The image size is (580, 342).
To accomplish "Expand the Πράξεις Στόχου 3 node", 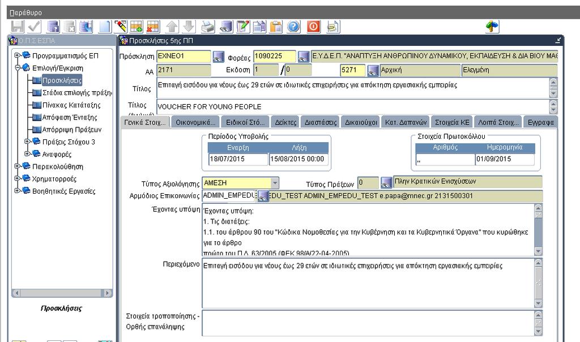I will click(27, 142).
